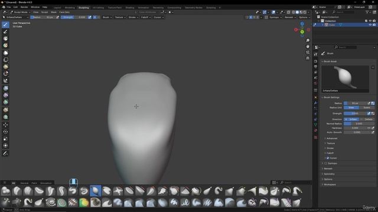The width and height of the screenshot is (378, 212).
Task: Select the Paint tool in the left toolbar
Action: pos(5,32)
